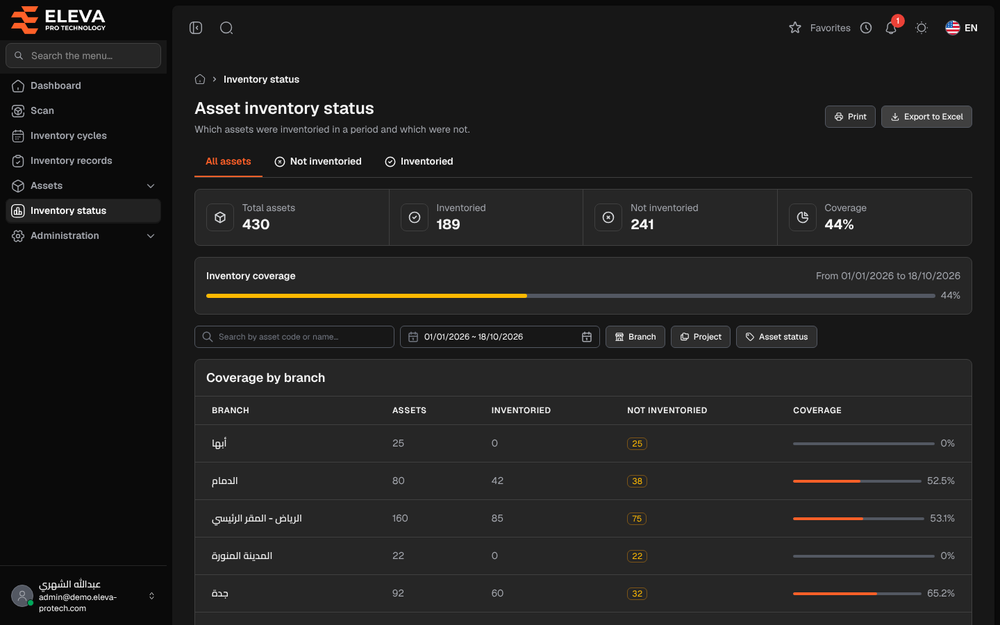Switch to the Inventoried tab
Image resolution: width=1000 pixels, height=625 pixels.
(x=419, y=161)
